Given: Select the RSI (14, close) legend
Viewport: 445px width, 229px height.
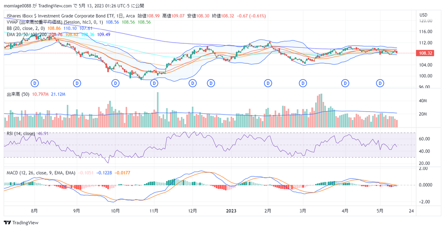Looking at the screenshot, I should [x=21, y=133].
